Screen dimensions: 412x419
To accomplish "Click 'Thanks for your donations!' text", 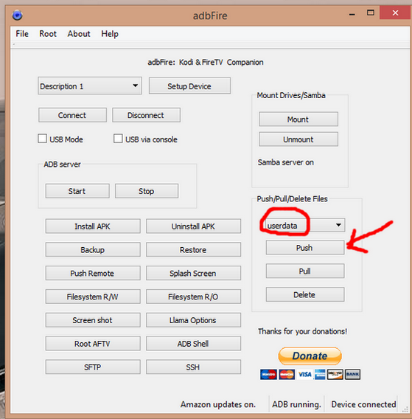I will point(302,331).
